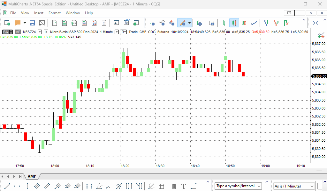Screen dimensions: 327x191
Task: Save the workspace with the floppy disk icon
Action: tap(32, 23)
